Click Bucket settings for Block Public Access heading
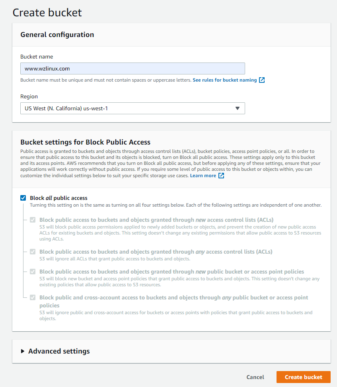Image resolution: width=337 pixels, height=387 pixels. coord(86,142)
